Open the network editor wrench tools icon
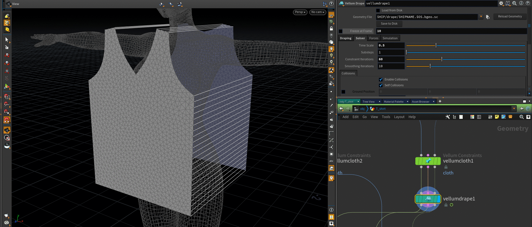Viewport: 532px width, 227px height. coord(447,117)
